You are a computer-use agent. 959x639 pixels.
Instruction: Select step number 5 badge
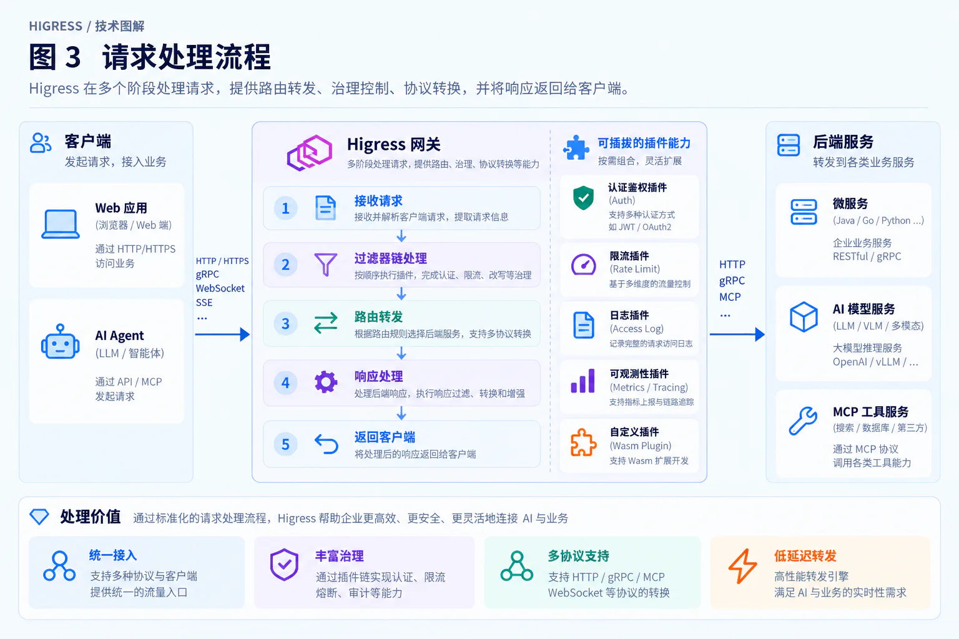[x=285, y=444]
